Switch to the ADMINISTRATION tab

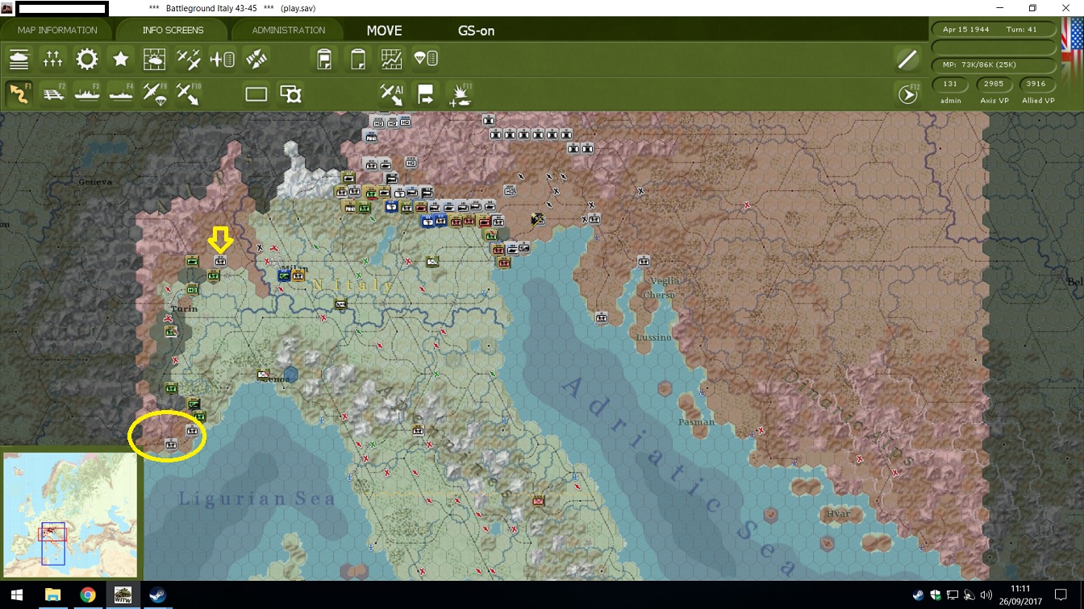point(288,31)
